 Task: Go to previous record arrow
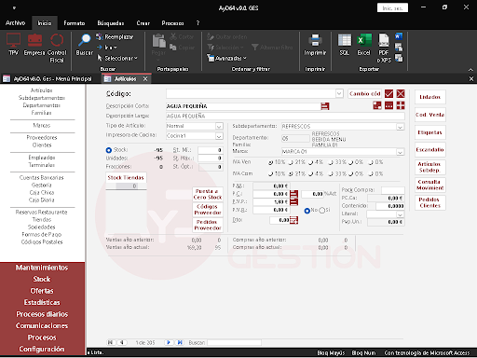122,342
